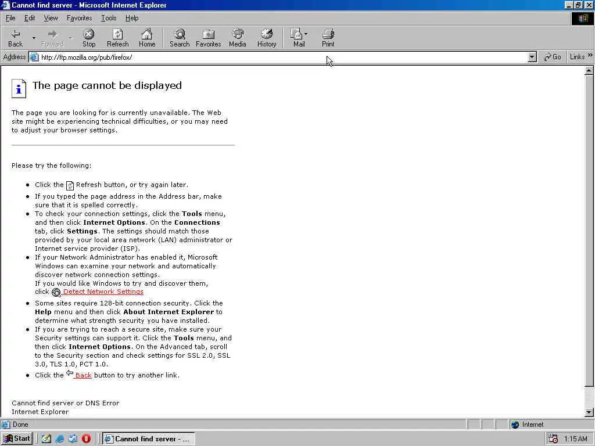Go to the Home page
The height and width of the screenshot is (446, 595).
[x=147, y=38]
